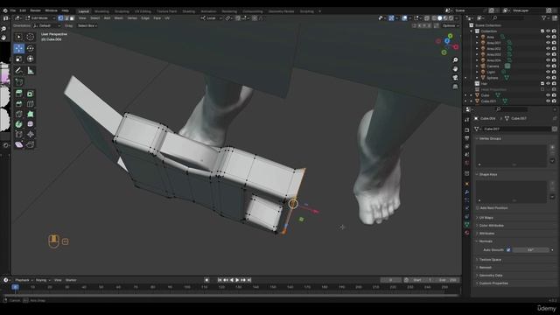Select the Smooth tool
Screen dimensions: 560x315
coord(31,124)
